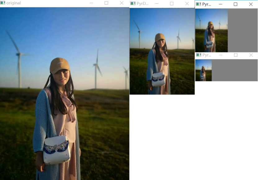Viewport: 258px width, 180px height.
Task: Click the smallest photo in the inactive Pyr... window
Action: click(x=204, y=70)
